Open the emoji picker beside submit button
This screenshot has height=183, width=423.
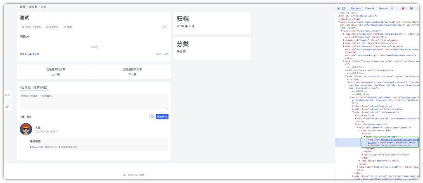(x=152, y=116)
